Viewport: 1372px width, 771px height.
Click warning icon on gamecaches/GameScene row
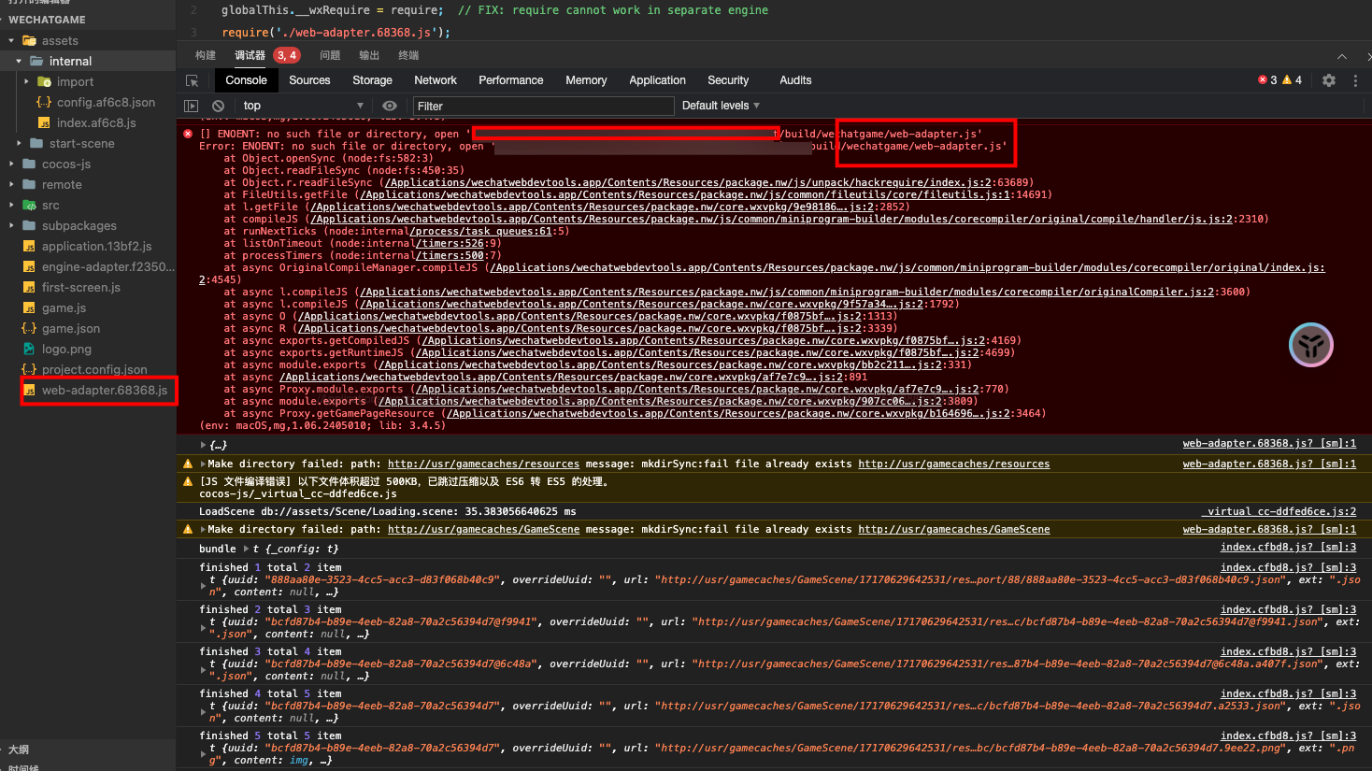click(x=188, y=529)
